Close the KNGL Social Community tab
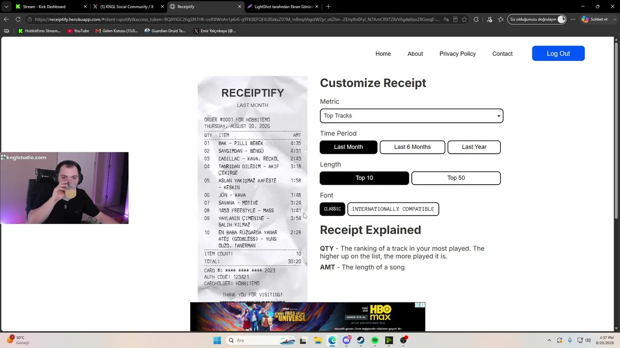Image resolution: width=620 pixels, height=348 pixels. [x=162, y=7]
